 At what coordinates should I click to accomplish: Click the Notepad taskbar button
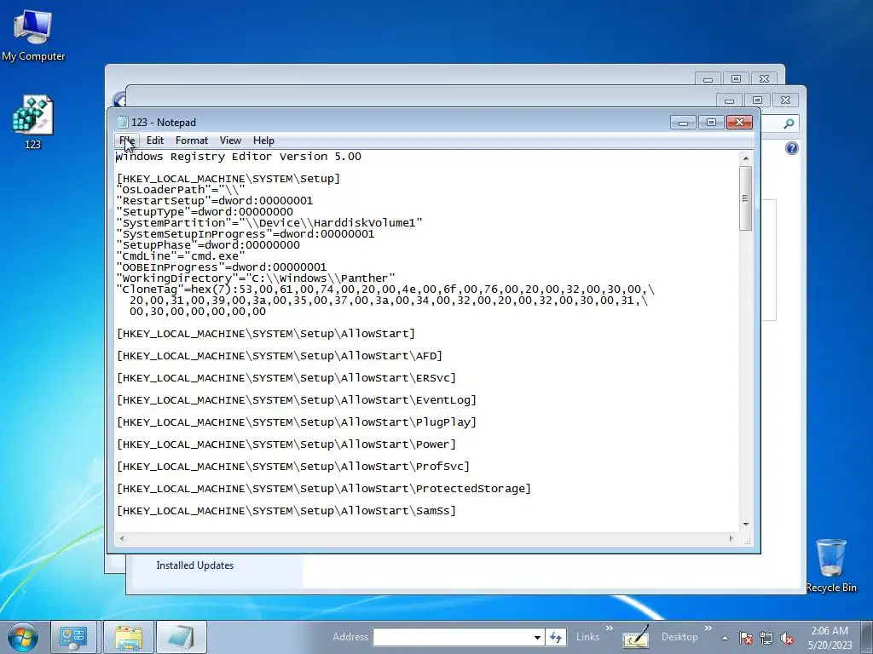pyautogui.click(x=181, y=637)
